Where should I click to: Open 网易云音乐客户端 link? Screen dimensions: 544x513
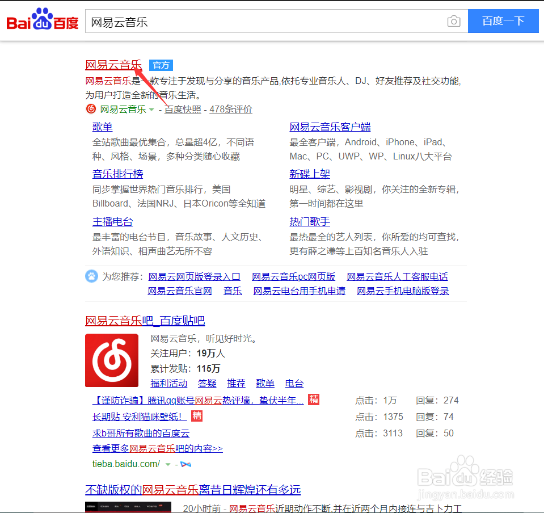pyautogui.click(x=330, y=127)
